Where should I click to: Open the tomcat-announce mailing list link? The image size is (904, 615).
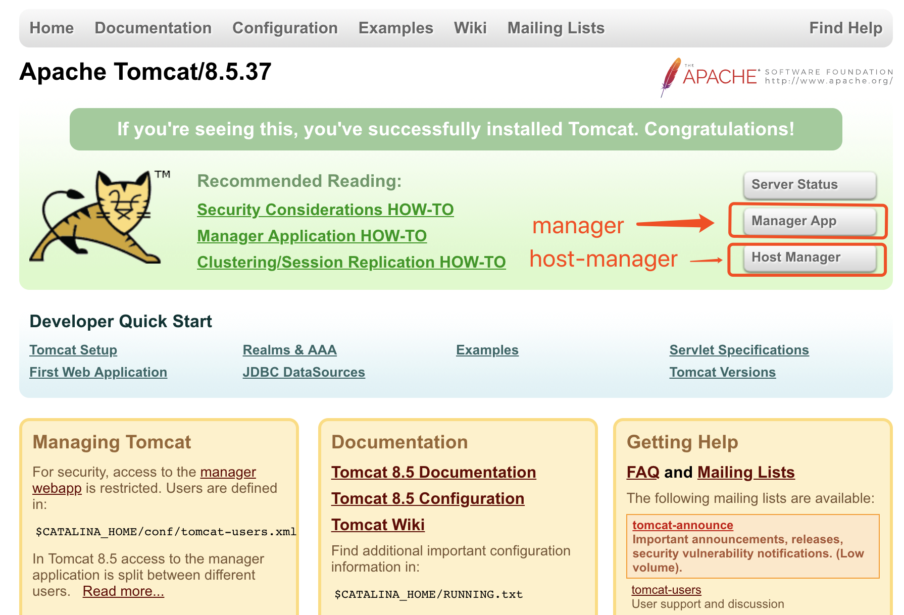point(682,525)
